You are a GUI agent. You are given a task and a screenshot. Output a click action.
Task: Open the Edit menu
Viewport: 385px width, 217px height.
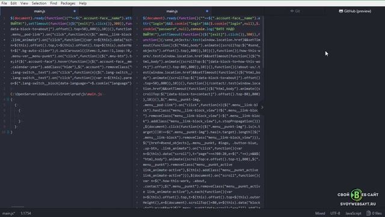(x=13, y=3)
